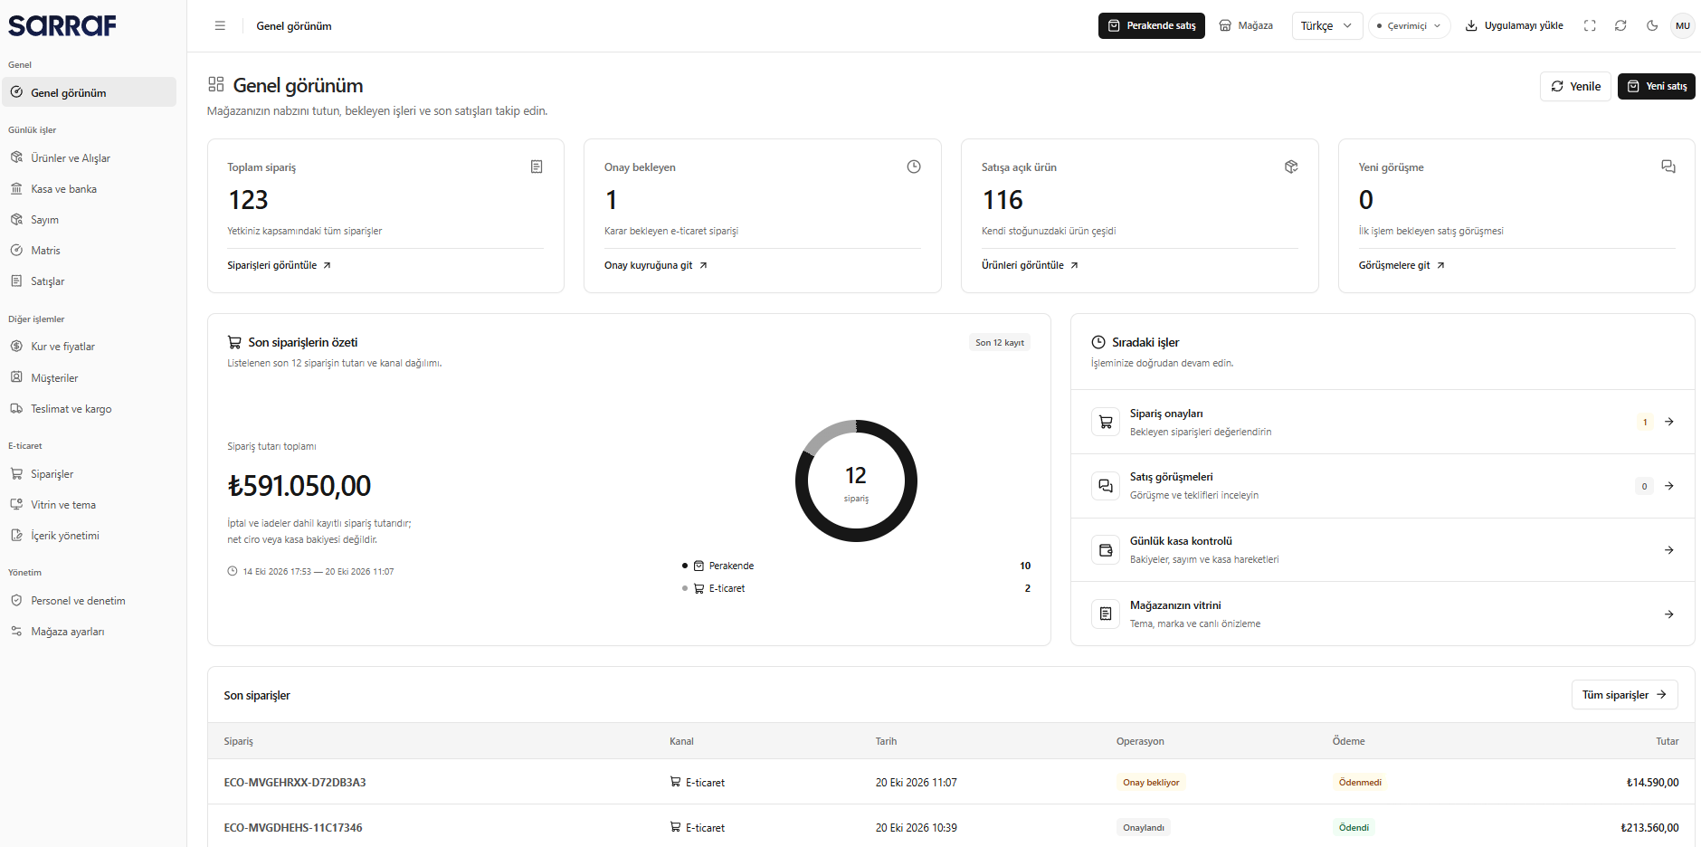
Task: Click the Onay bekliyor status badge
Action: (x=1151, y=783)
